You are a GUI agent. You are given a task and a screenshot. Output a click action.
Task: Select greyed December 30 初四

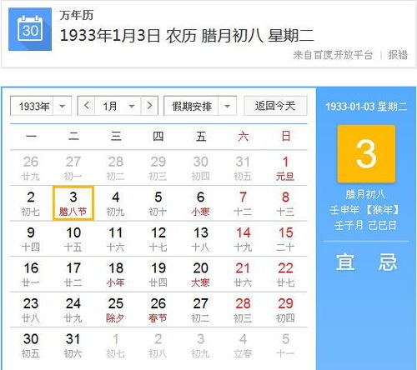[x=200, y=168]
